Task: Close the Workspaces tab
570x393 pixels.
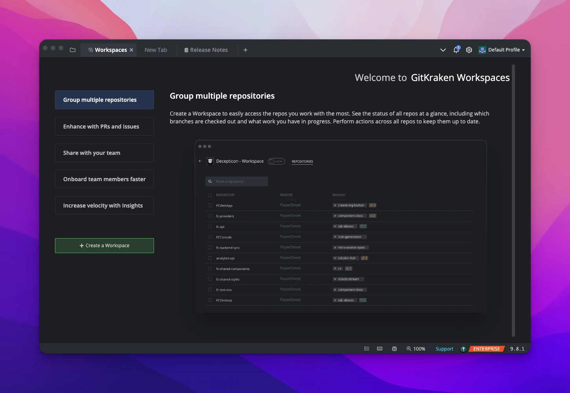Action: click(x=132, y=50)
